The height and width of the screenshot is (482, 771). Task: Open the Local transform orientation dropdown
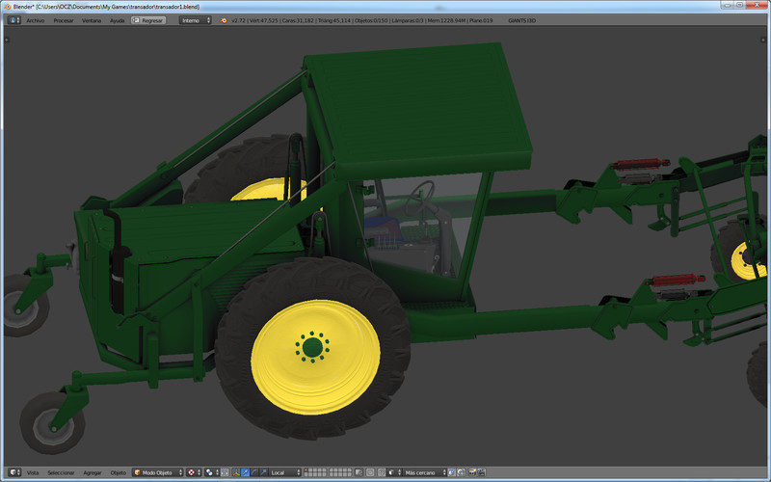click(284, 472)
